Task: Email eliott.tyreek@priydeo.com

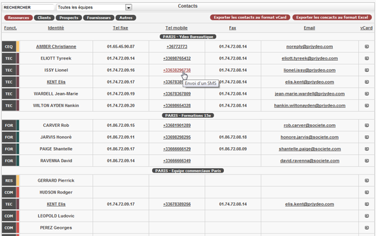Action: click(310, 58)
